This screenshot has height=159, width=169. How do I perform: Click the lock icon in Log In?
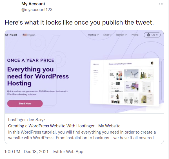point(148,35)
